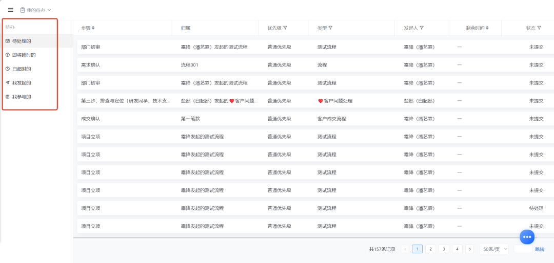This screenshot has width=554, height=263.
Task: Open the 状态 filter icon
Action: pos(539,28)
